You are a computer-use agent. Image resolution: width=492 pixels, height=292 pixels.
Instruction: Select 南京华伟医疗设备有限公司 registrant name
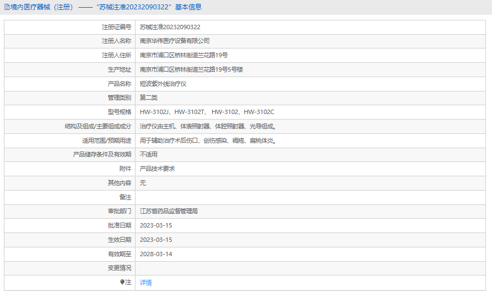(x=175, y=41)
